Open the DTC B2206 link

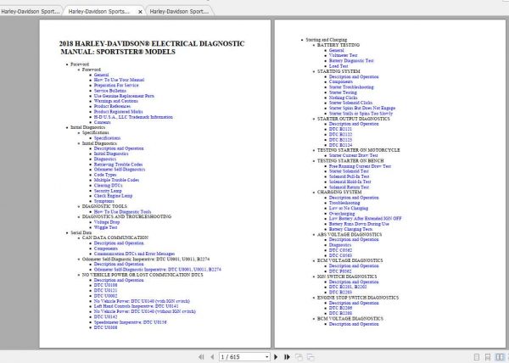pos(340,308)
